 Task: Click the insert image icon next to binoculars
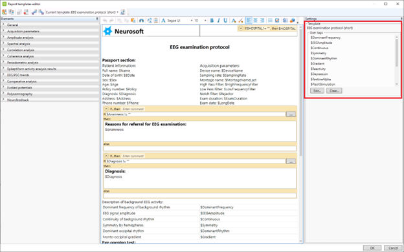tap(150, 21)
